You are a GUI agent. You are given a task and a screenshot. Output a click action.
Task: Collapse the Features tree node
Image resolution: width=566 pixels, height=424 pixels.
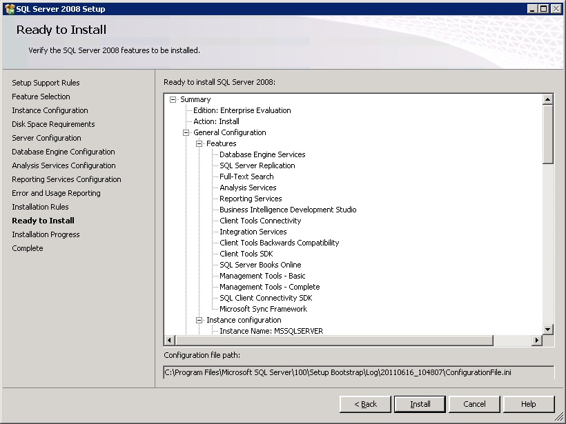pyautogui.click(x=199, y=144)
